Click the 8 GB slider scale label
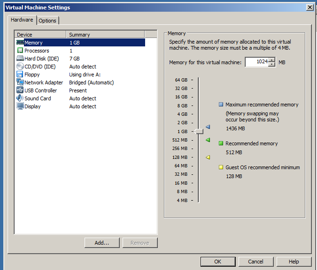The image size is (317, 270). pyautogui.click(x=182, y=106)
